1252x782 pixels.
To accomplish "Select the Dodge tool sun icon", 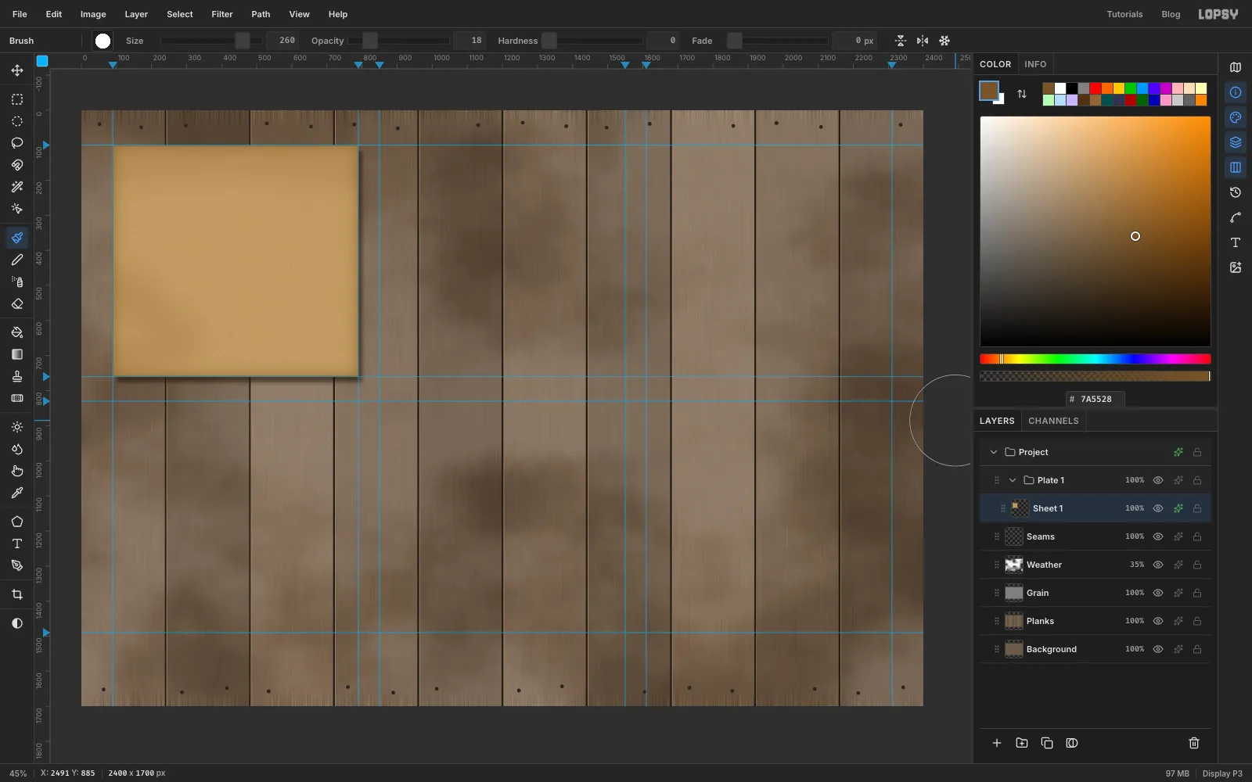I will point(17,427).
